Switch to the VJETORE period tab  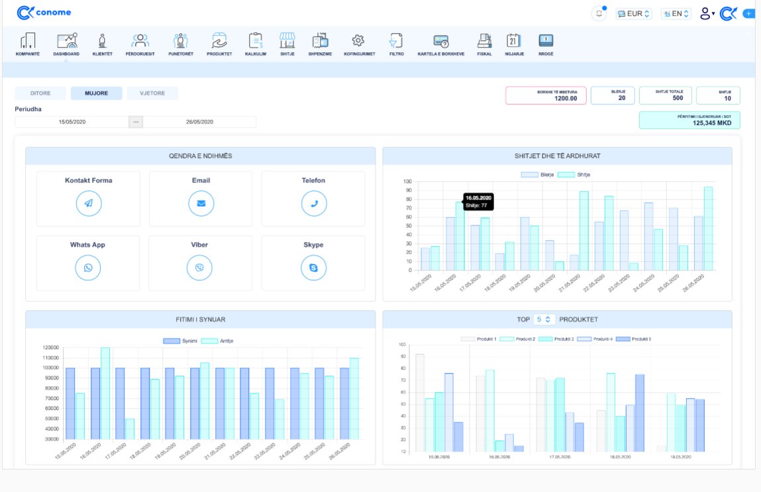point(152,93)
